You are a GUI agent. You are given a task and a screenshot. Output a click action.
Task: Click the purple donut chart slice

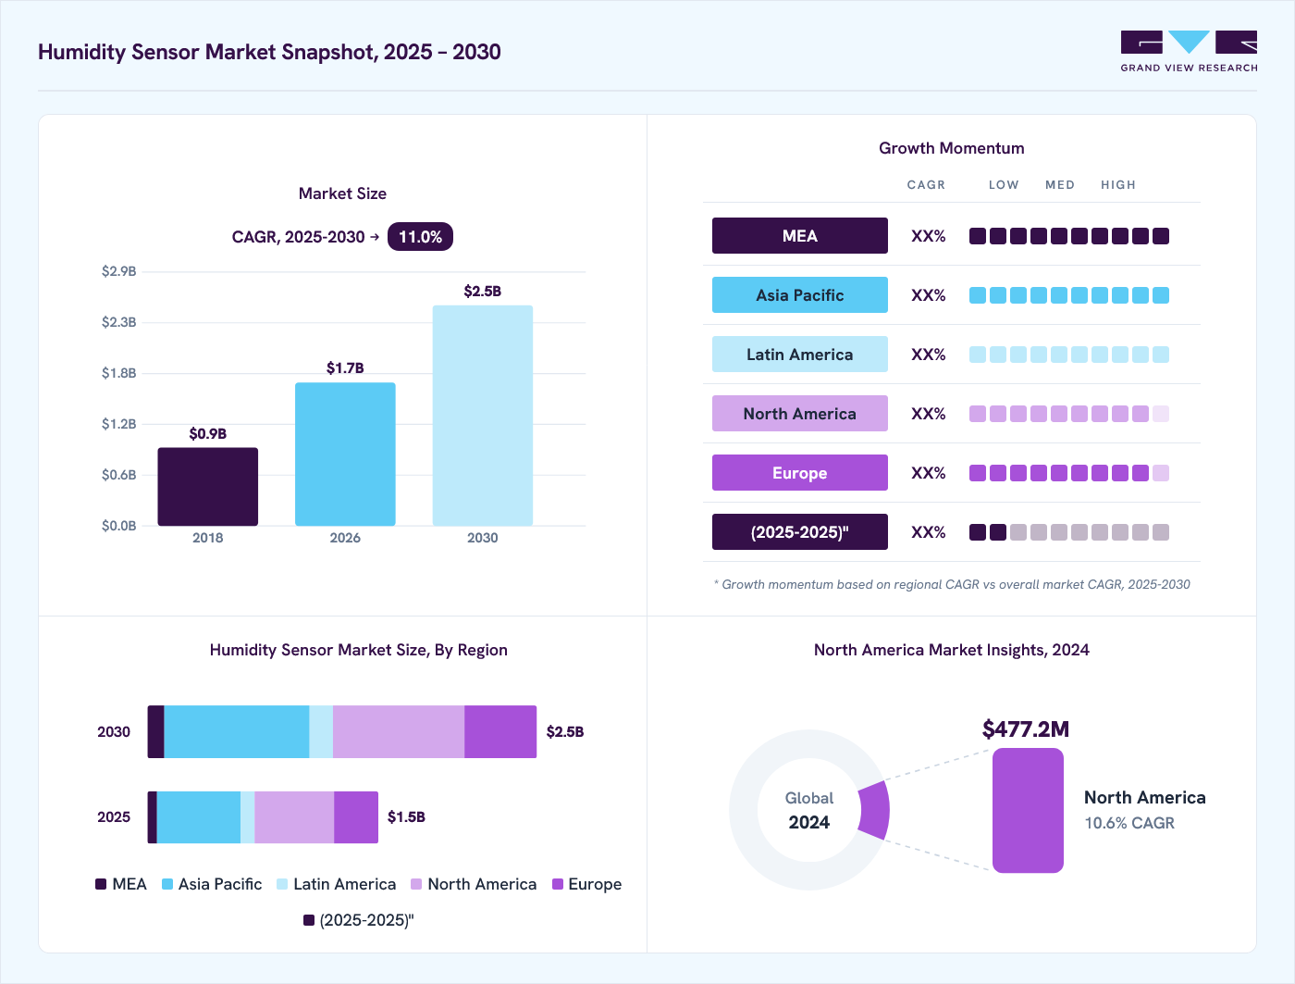tap(875, 810)
